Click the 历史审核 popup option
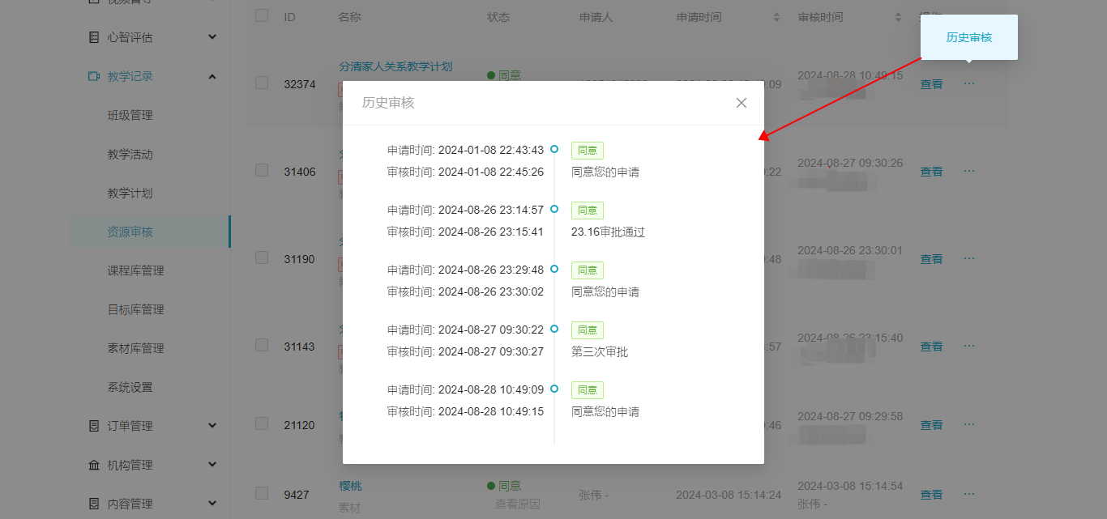 click(x=969, y=37)
